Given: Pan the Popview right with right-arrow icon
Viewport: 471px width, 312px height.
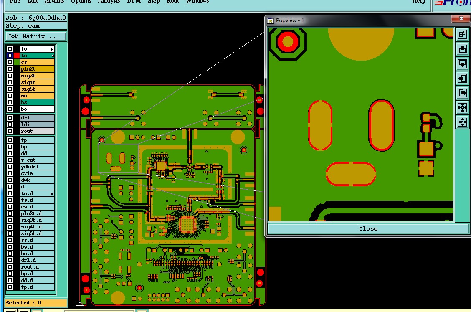Looking at the screenshot, I should pos(462,93).
